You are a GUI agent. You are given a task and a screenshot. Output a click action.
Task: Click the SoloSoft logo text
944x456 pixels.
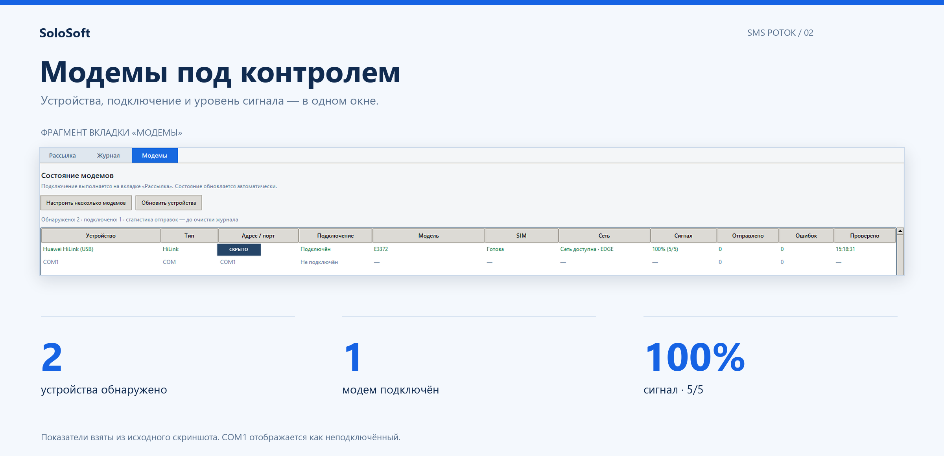[65, 33]
